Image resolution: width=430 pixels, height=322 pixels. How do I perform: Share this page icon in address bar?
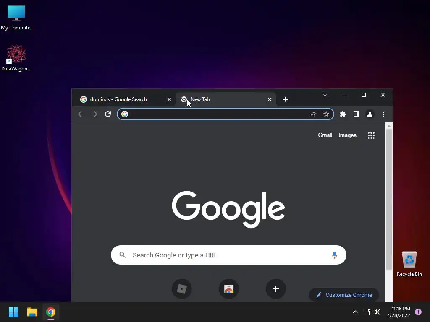(x=313, y=114)
